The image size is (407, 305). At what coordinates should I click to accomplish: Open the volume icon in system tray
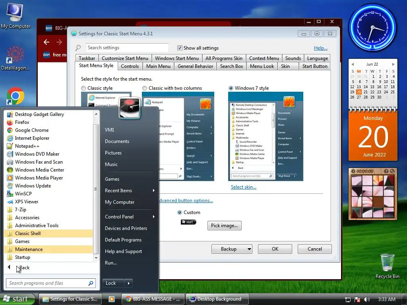click(x=367, y=299)
